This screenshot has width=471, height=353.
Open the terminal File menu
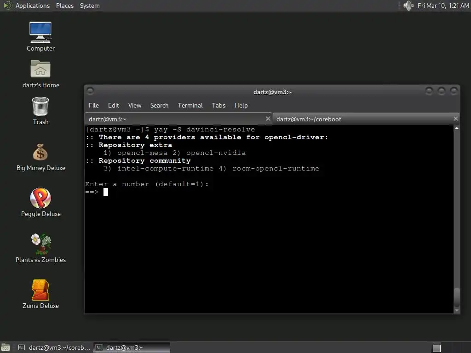coord(94,105)
